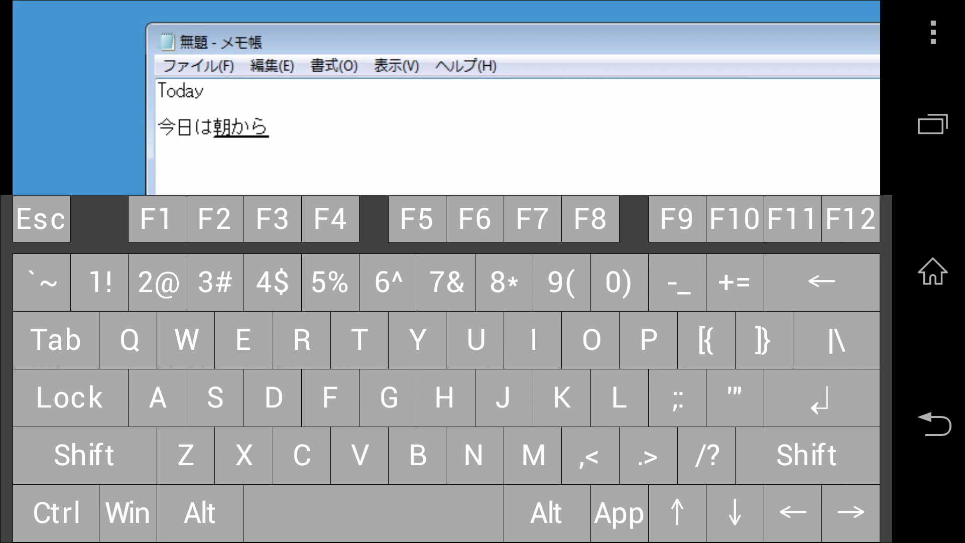The height and width of the screenshot is (543, 965).
Task: Tap the home icon on the sidebar
Action: click(932, 271)
